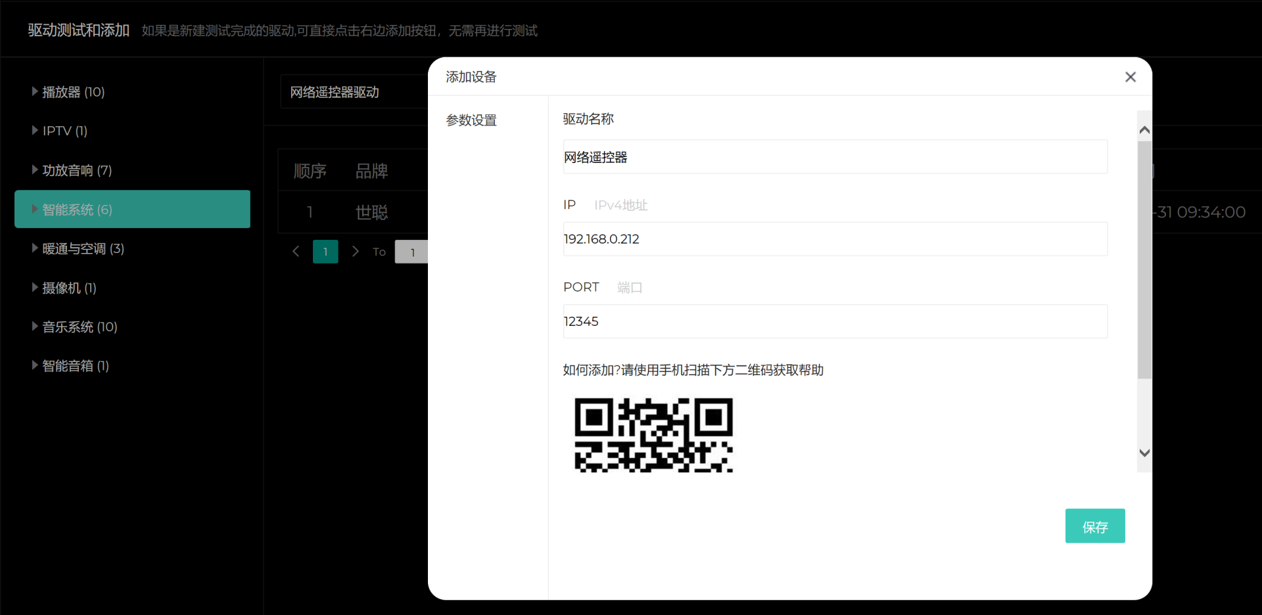The image size is (1262, 615).
Task: Click the 驱动名称 label
Action: [x=588, y=119]
